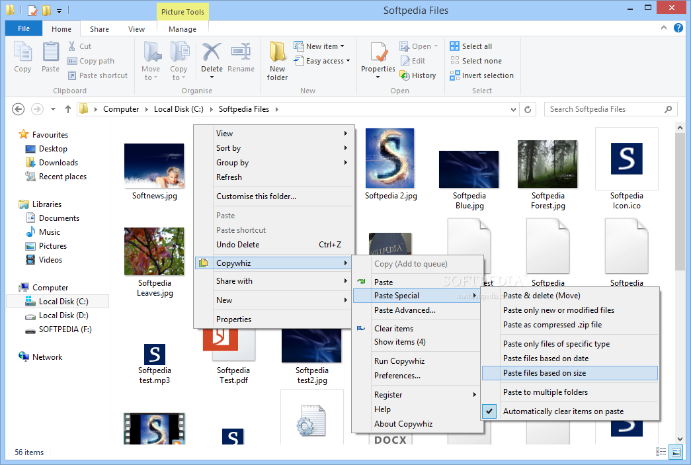Click the Select none icon
691x465 pixels.
click(454, 61)
